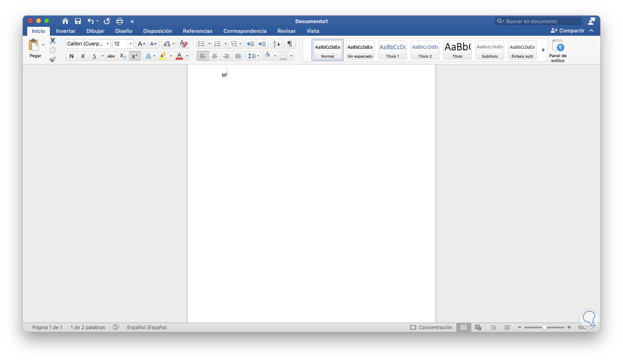Print the document via printer icon
This screenshot has height=362, width=623.
(x=120, y=21)
